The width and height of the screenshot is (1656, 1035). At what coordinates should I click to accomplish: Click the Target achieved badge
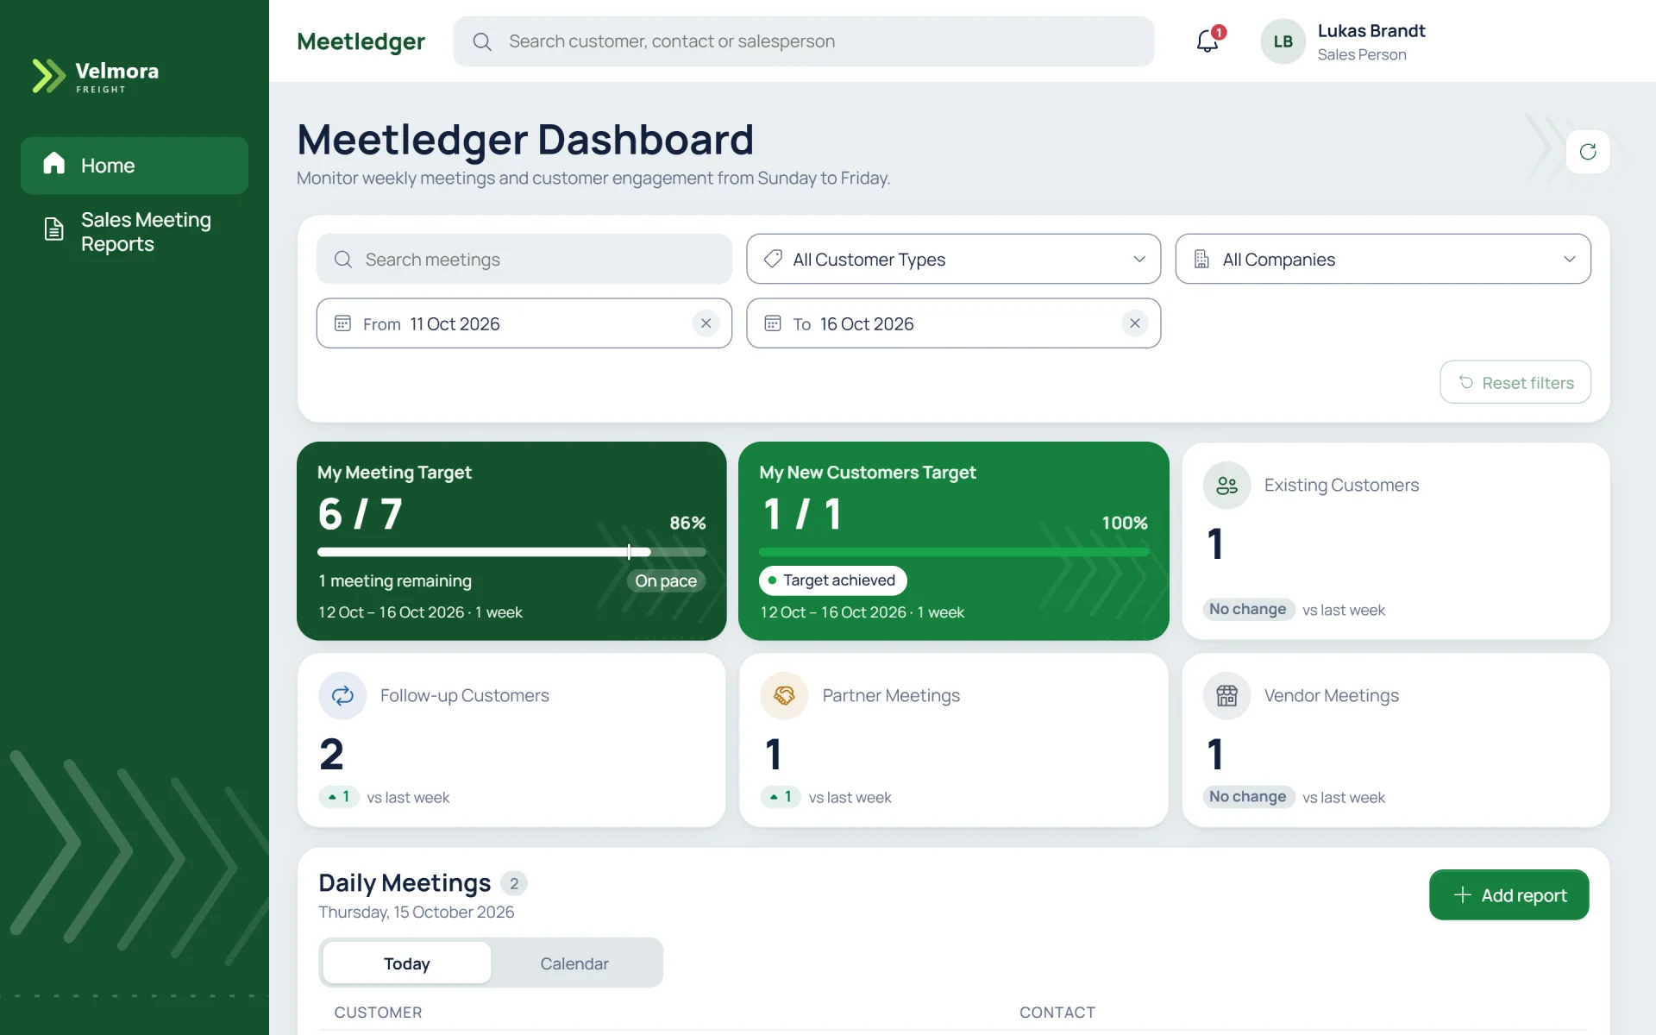[832, 580]
